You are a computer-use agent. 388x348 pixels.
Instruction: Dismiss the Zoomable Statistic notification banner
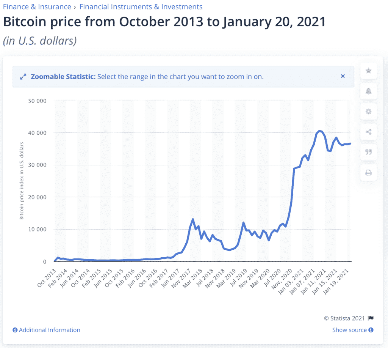pyautogui.click(x=343, y=76)
